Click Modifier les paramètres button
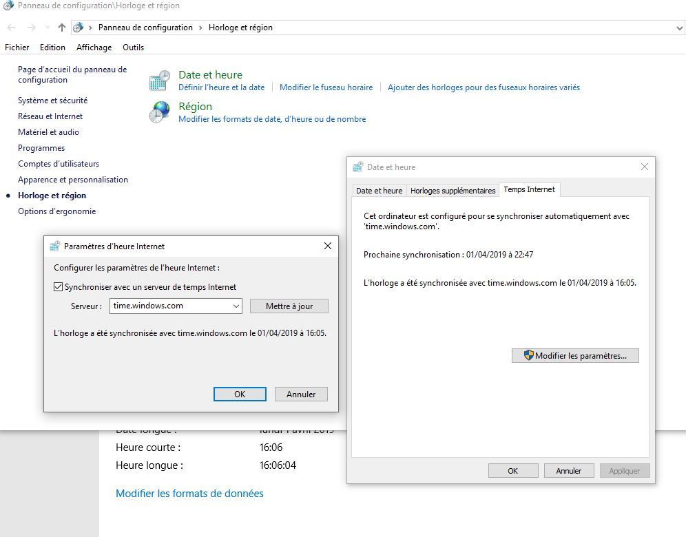This screenshot has width=686, height=537. point(575,355)
